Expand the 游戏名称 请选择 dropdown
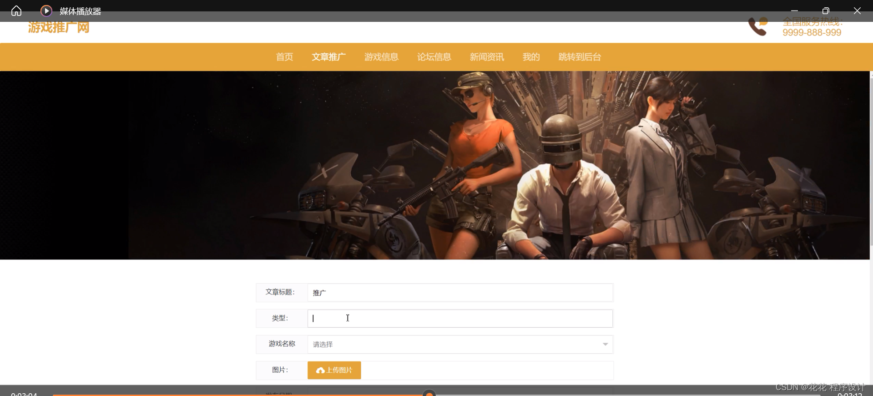 (x=460, y=345)
